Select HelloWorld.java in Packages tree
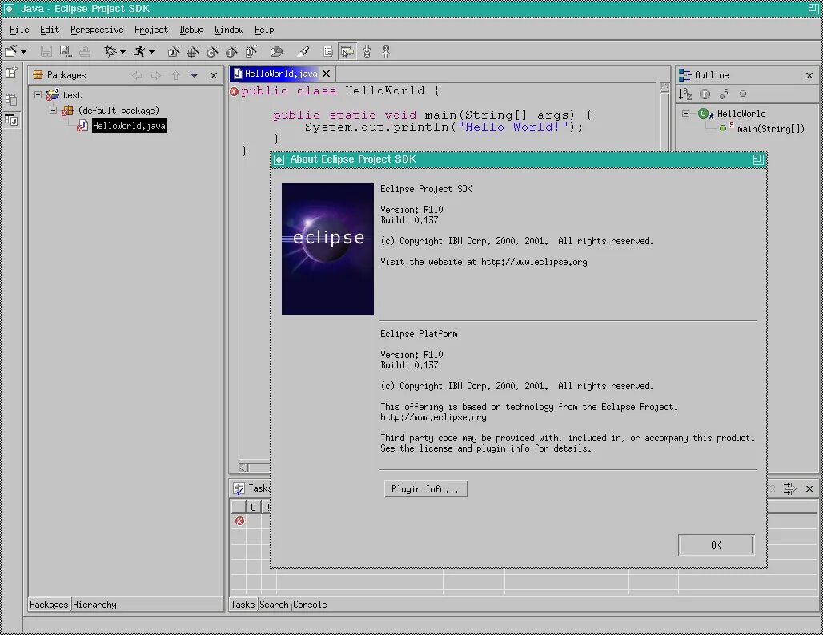Viewport: 823px width, 635px height. [x=129, y=126]
